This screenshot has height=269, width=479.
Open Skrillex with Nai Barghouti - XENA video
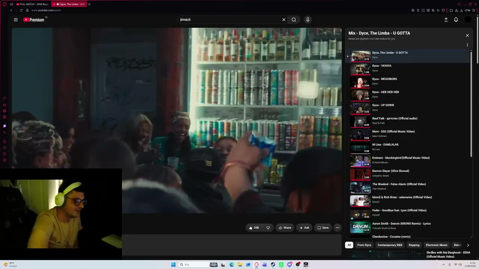click(x=448, y=254)
